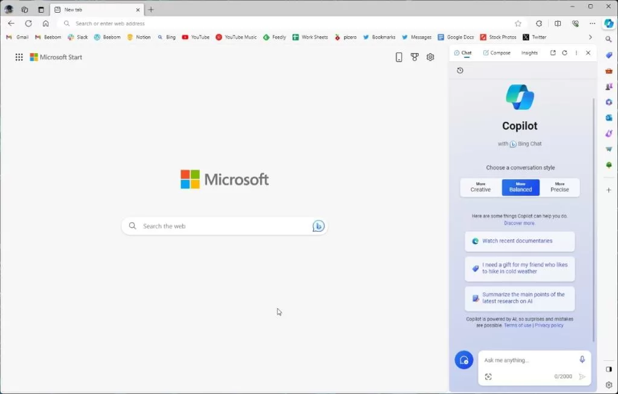
Task: Open the split screen icon
Action: click(x=558, y=24)
